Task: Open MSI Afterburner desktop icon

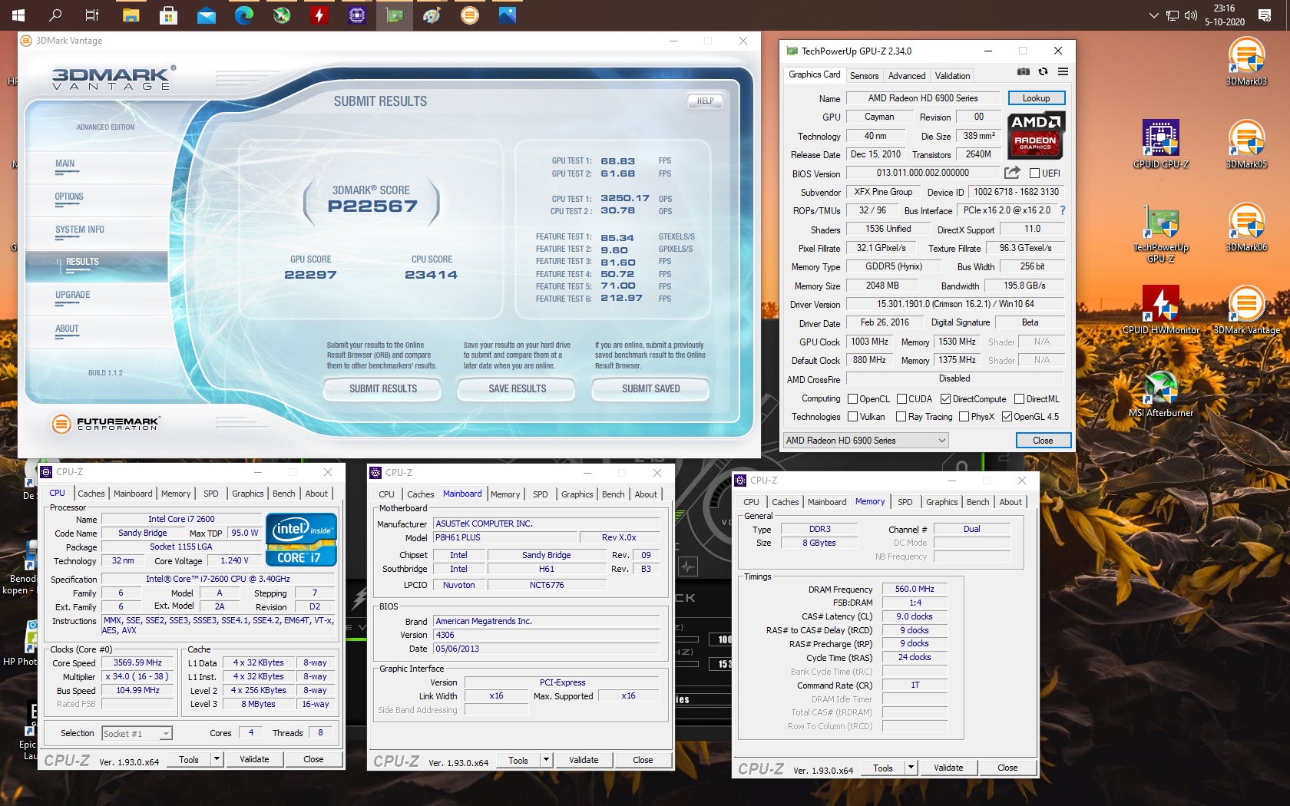Action: tap(1161, 393)
